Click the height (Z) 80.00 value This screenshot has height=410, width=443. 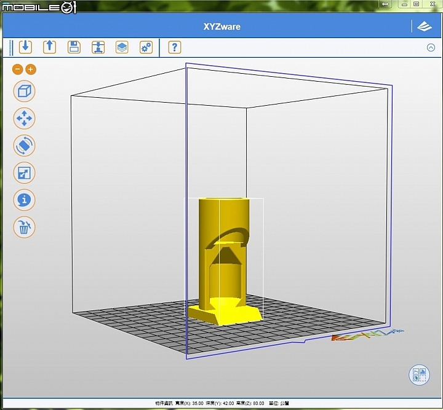tap(257, 403)
